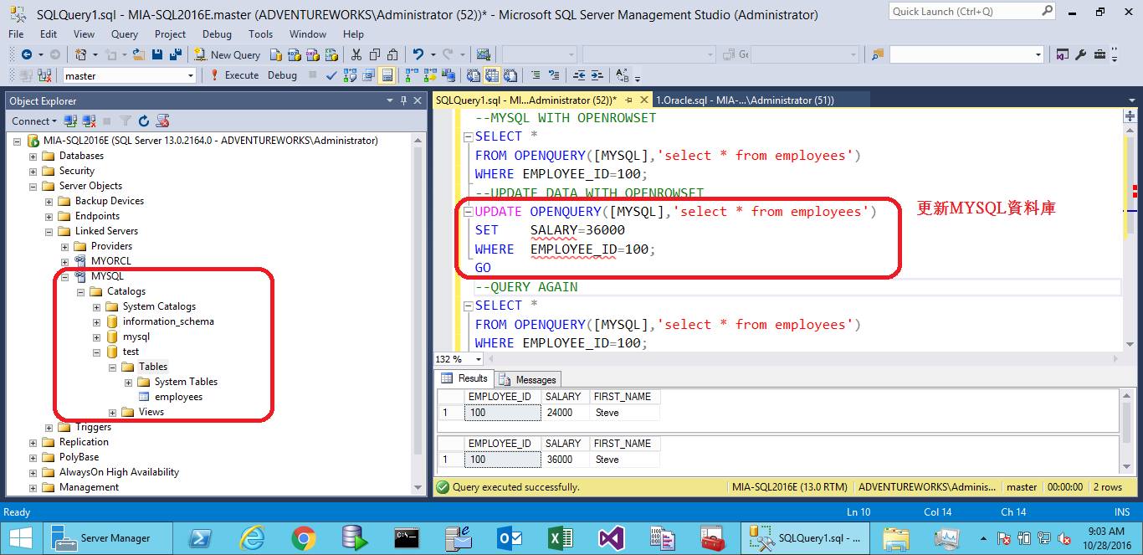Click the Uncomment Selected Lines icon
This screenshot has height=555, width=1143.
pyautogui.click(x=554, y=75)
